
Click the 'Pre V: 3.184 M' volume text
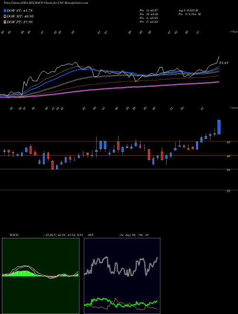(x=189, y=14)
